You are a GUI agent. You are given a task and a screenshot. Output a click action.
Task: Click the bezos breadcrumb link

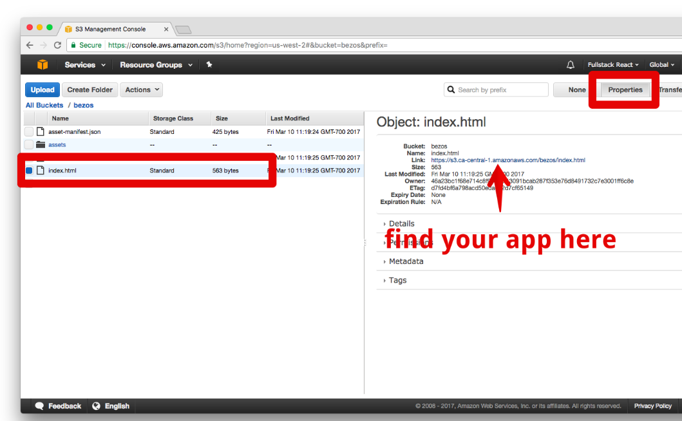tap(84, 106)
